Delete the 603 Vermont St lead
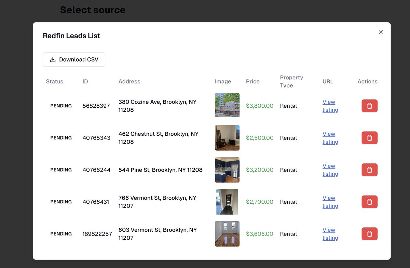The height and width of the screenshot is (268, 410). (369, 234)
